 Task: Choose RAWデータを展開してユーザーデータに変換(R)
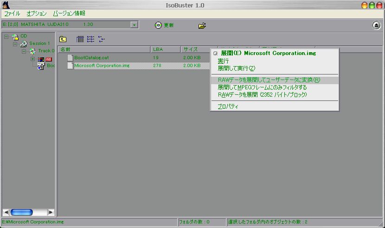pos(275,80)
